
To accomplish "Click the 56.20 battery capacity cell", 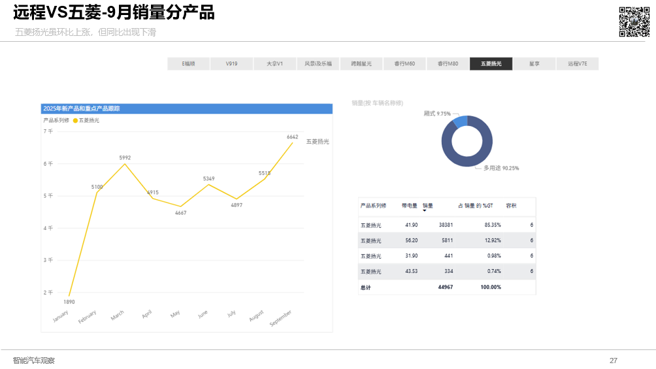I will point(411,240).
